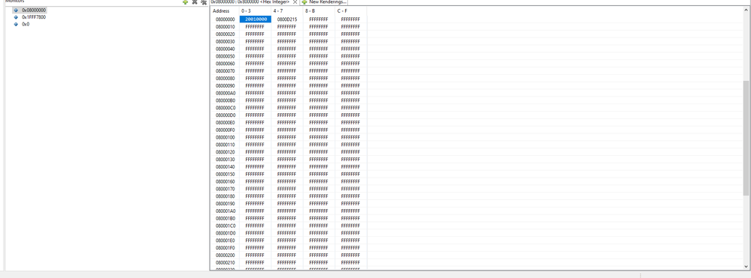This screenshot has width=751, height=278.
Task: Select the 0x0 monitor
Action: tap(26, 25)
